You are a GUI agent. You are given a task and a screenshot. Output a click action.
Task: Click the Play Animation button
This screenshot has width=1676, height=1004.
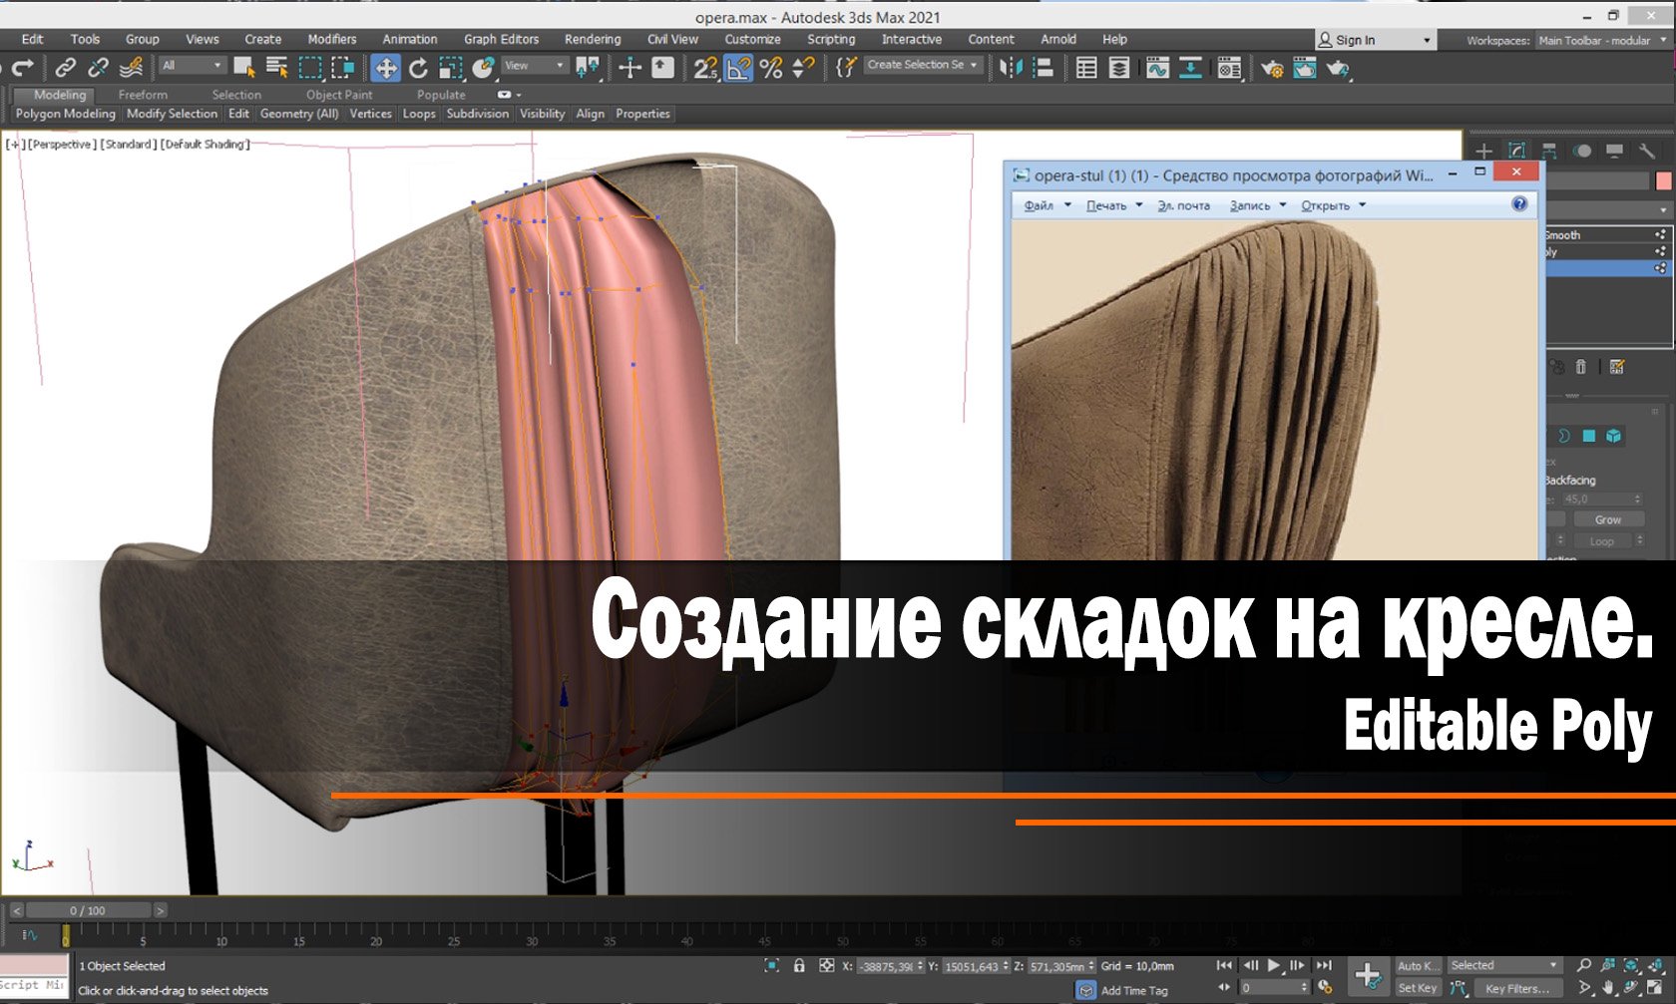pos(1274,965)
